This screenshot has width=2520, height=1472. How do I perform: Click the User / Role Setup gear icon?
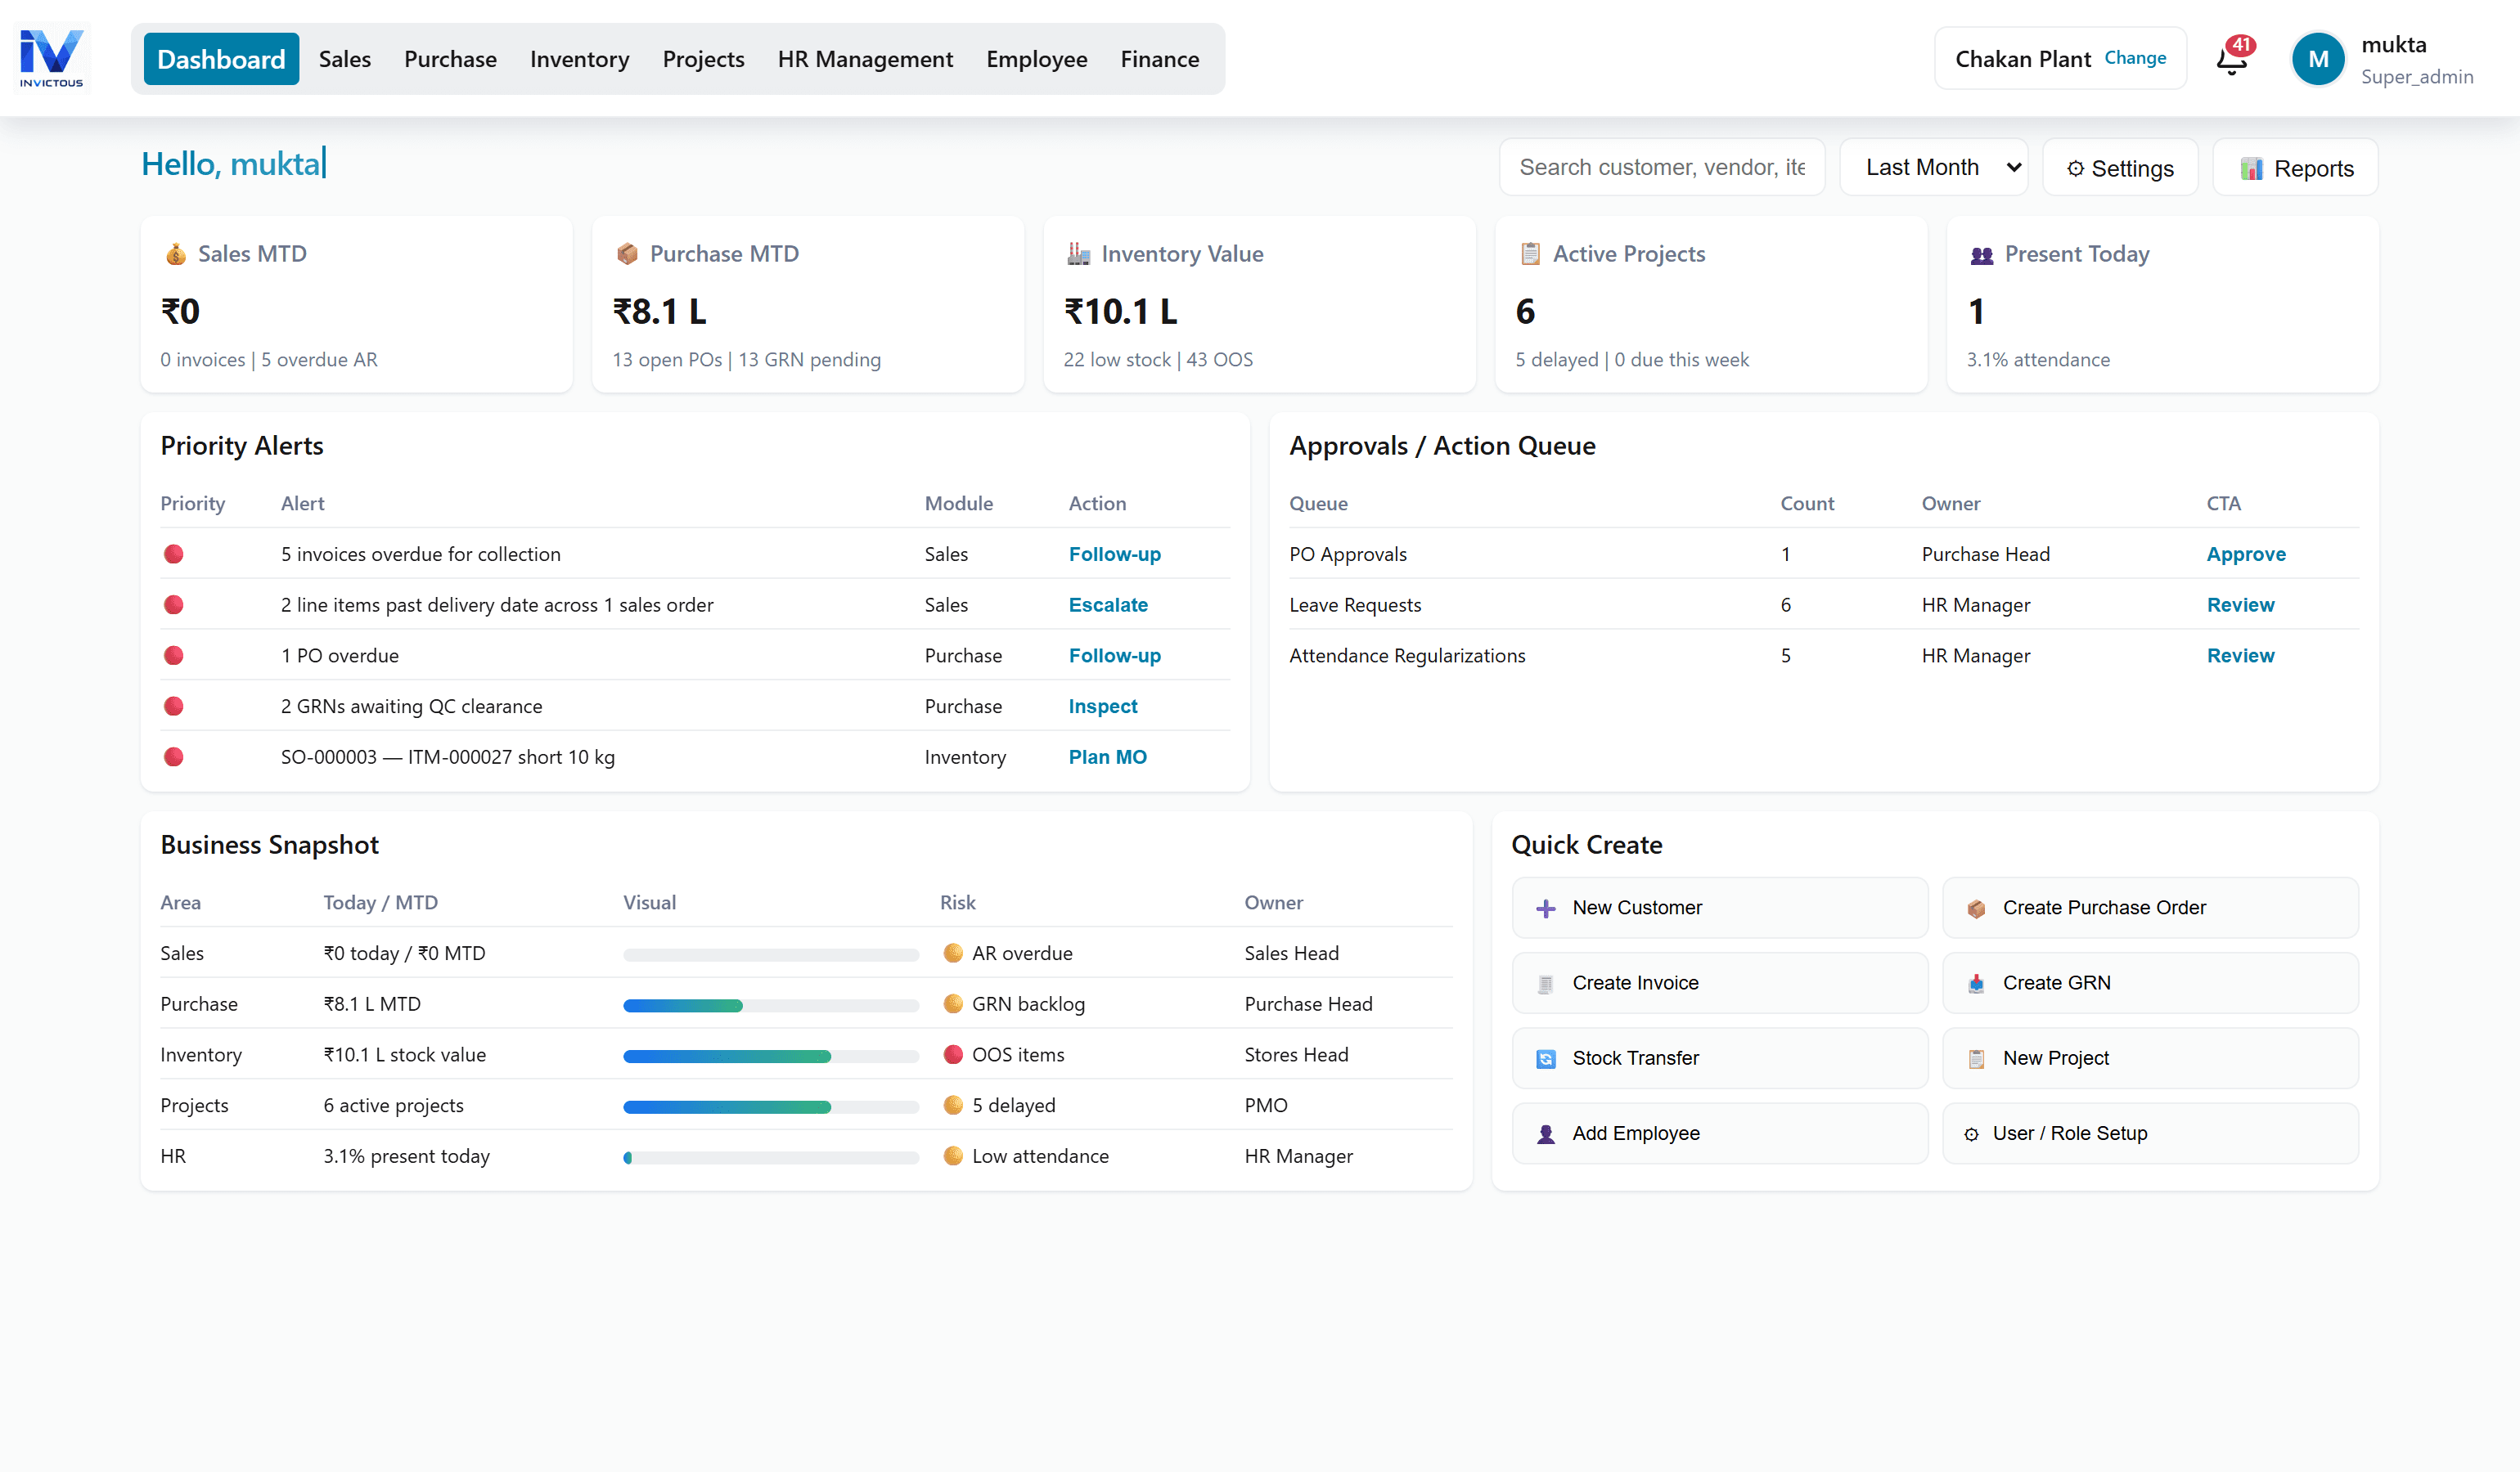pyautogui.click(x=1970, y=1134)
